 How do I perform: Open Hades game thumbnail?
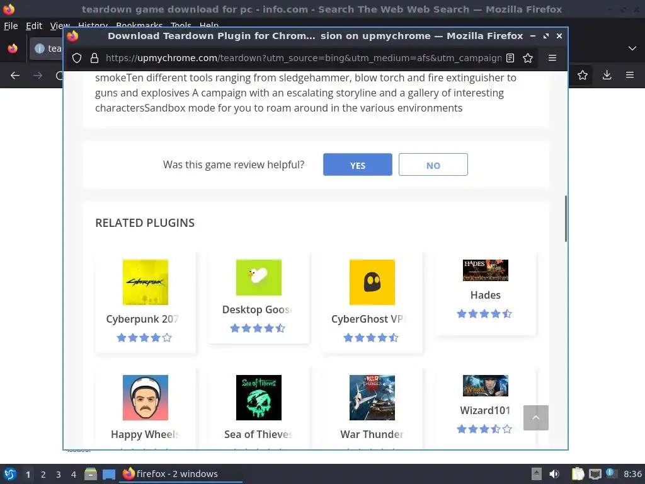point(486,270)
